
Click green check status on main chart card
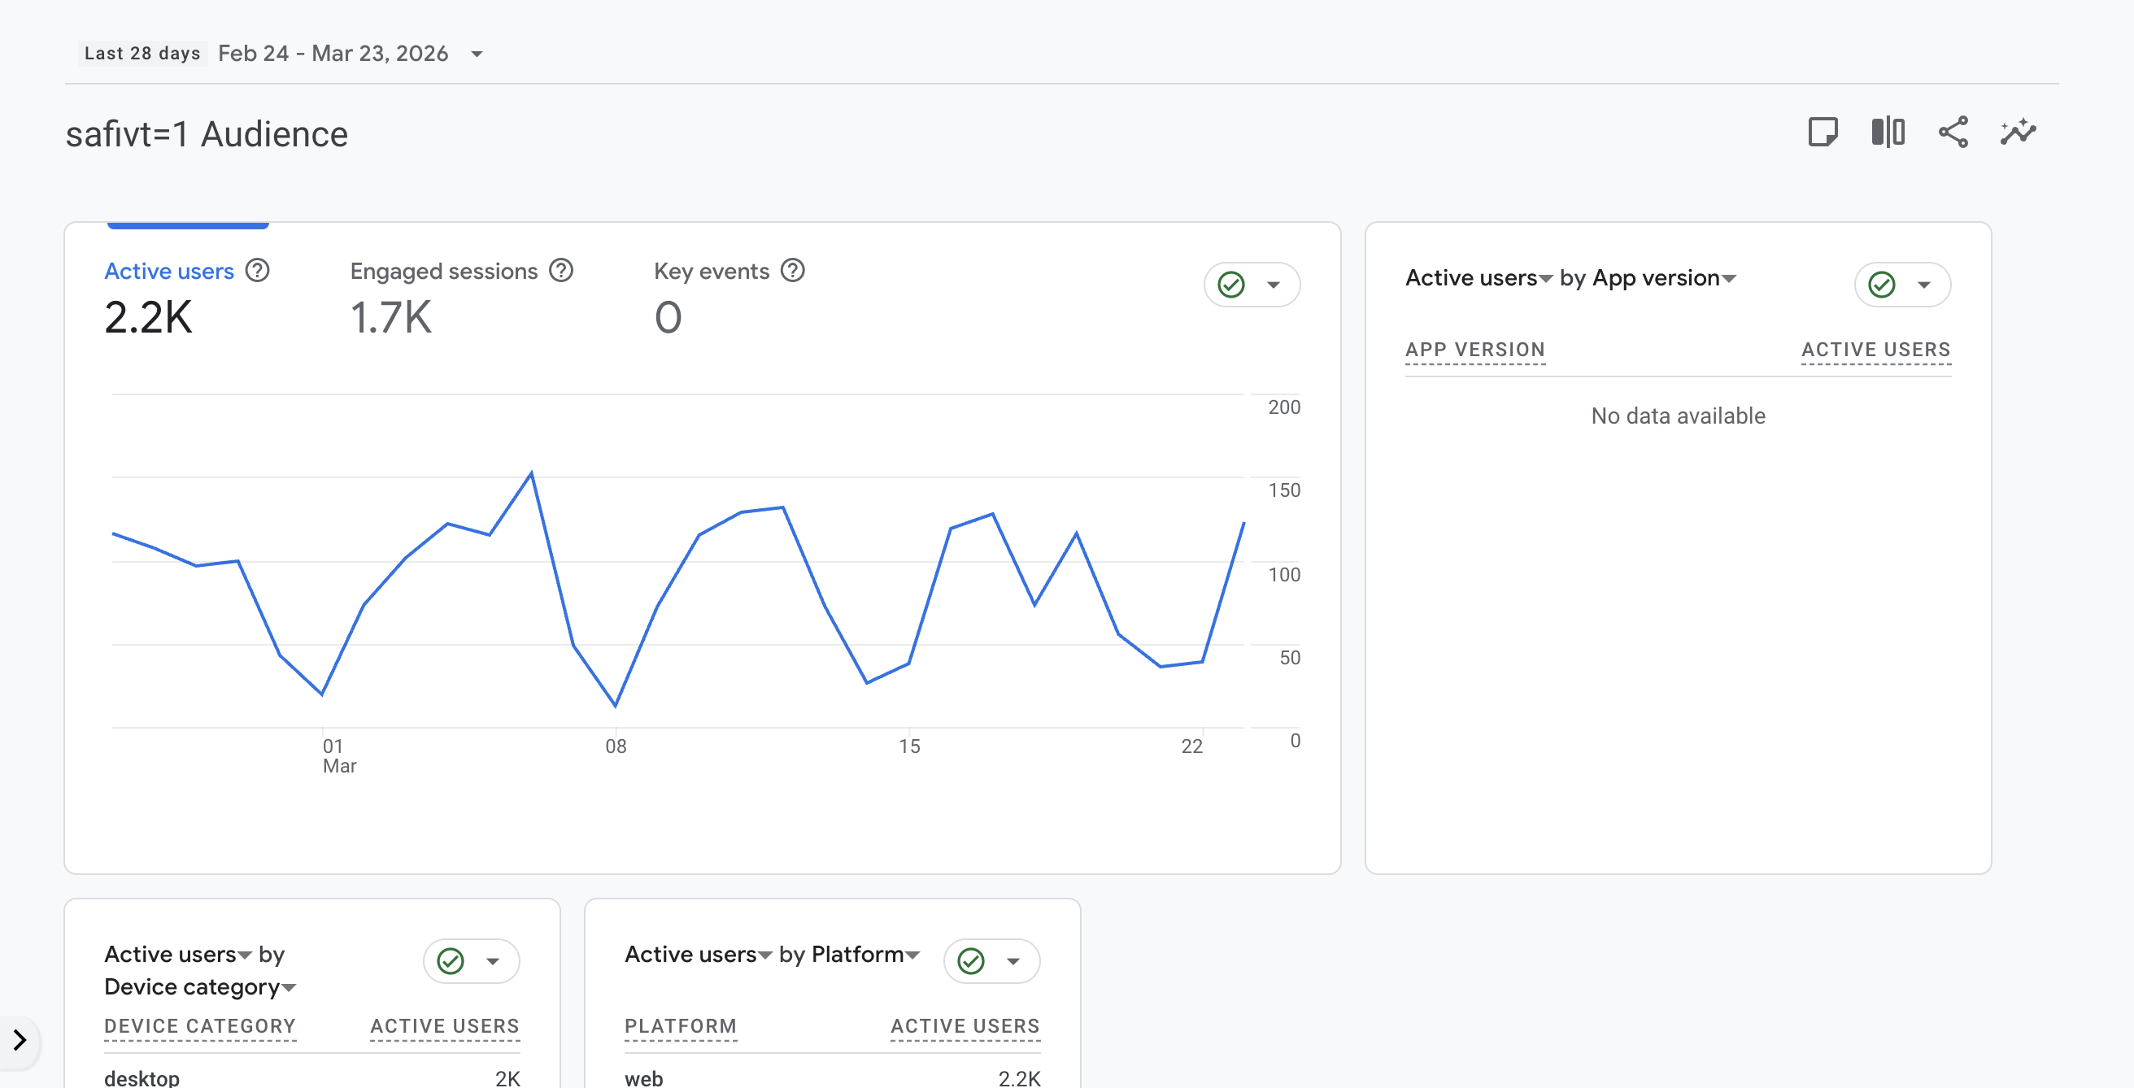(x=1231, y=285)
